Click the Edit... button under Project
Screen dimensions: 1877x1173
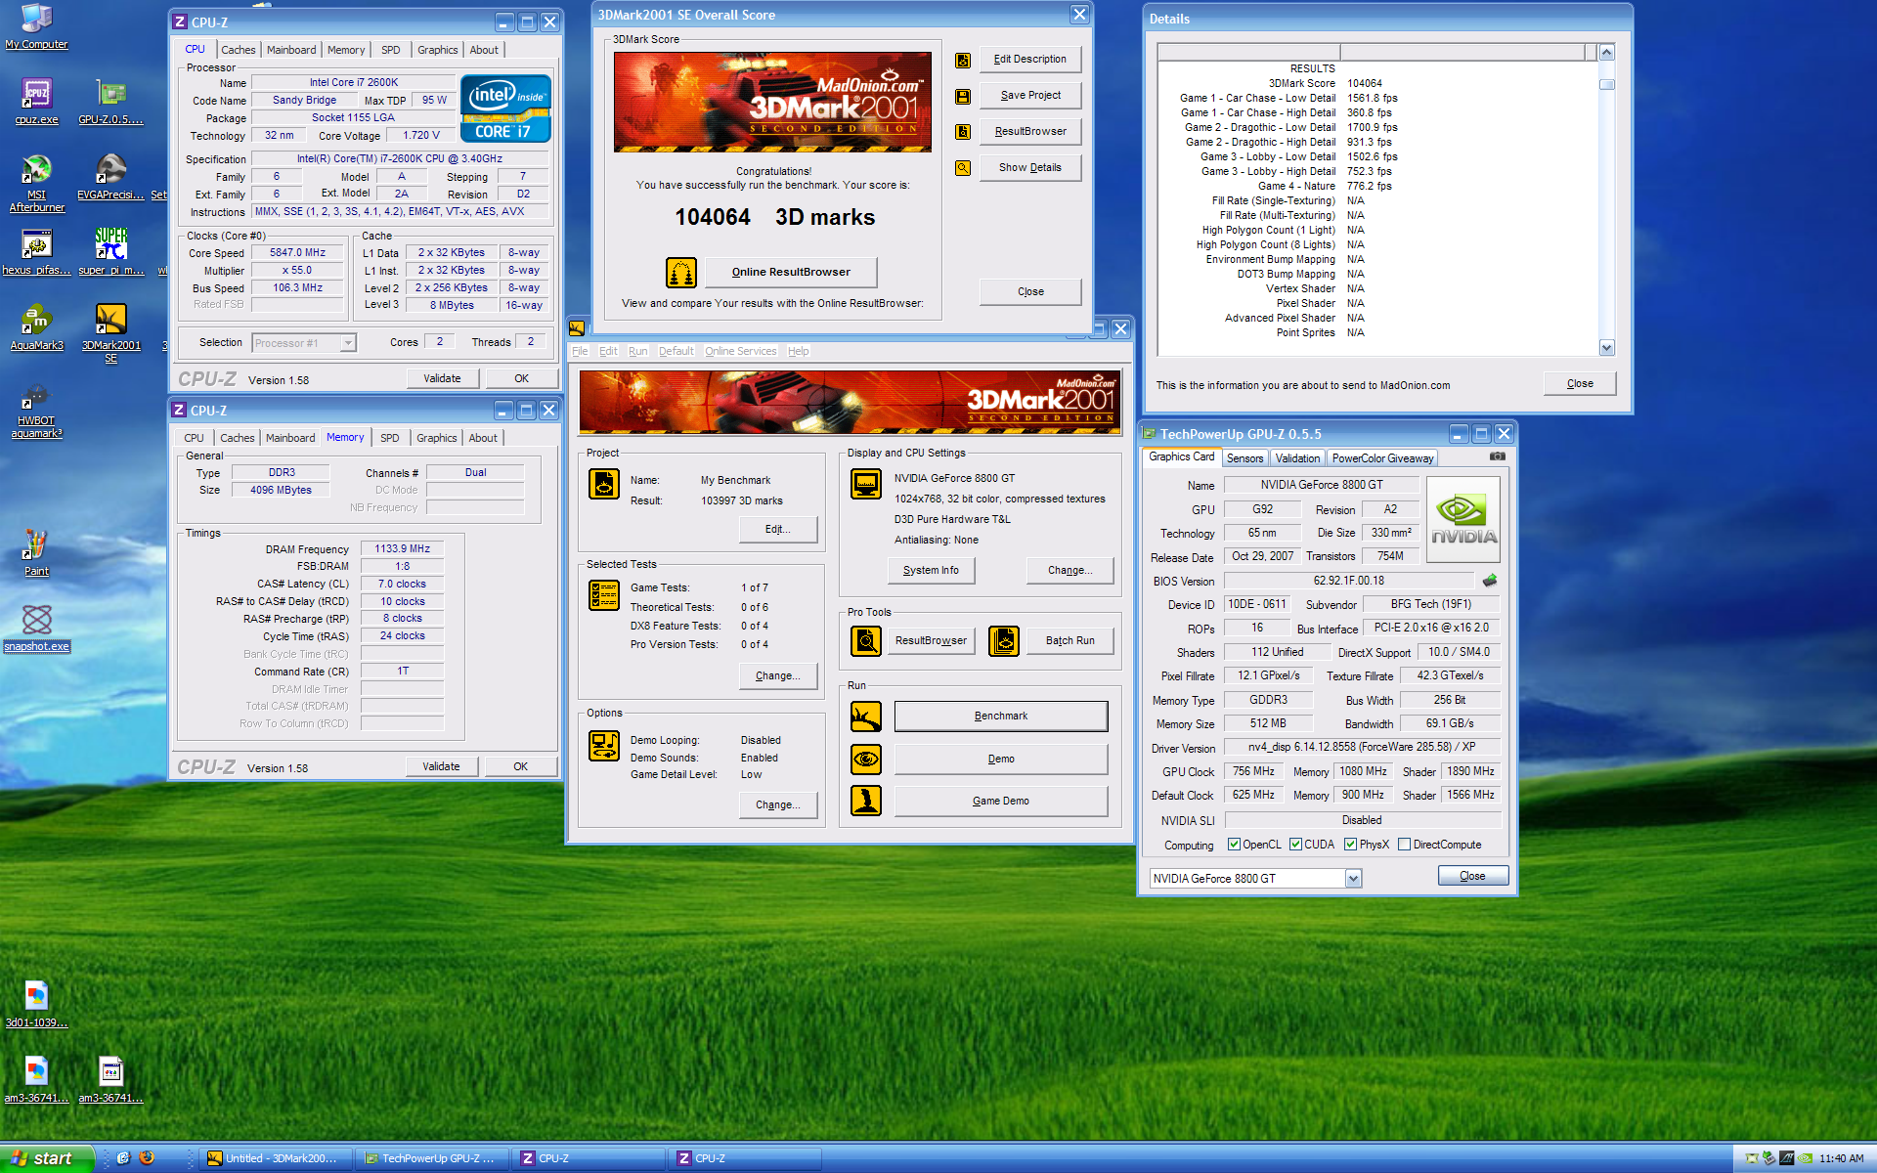point(778,530)
